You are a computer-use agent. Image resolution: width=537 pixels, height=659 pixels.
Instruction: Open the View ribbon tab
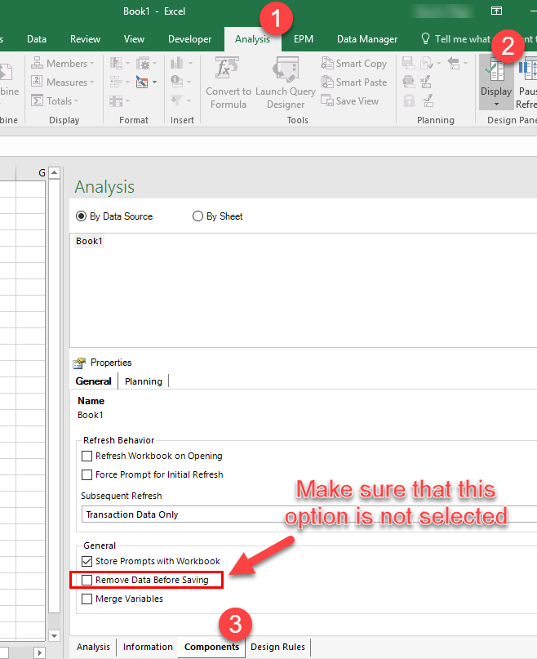[134, 39]
